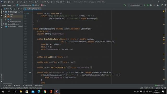
Task: Open the Favorites tool window stripe
Action: (x=2, y=78)
